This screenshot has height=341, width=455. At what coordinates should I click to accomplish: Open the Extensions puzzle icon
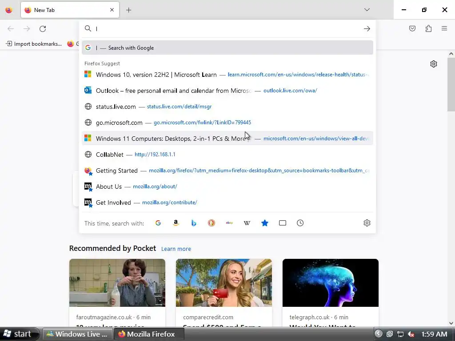click(x=428, y=28)
